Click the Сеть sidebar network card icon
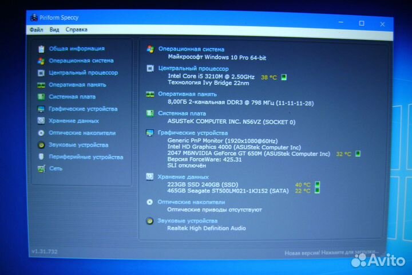412x275 pixels. point(41,168)
